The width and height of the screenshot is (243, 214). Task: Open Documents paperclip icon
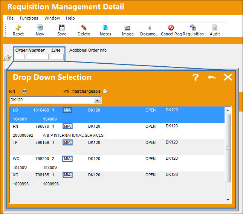click(150, 28)
